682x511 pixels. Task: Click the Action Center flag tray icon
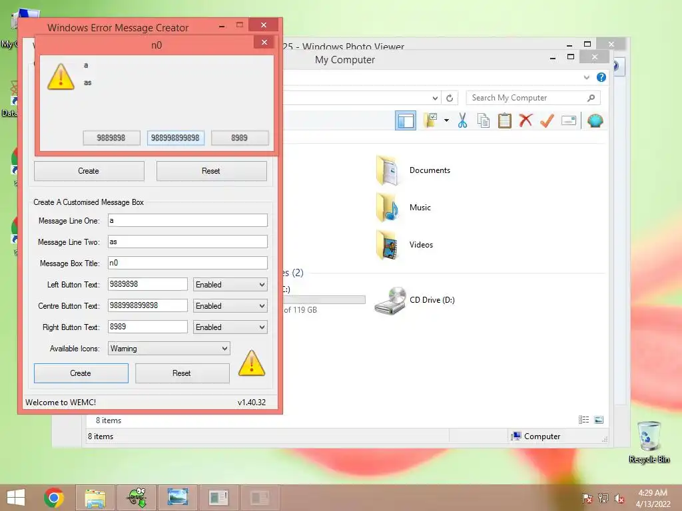[587, 498]
